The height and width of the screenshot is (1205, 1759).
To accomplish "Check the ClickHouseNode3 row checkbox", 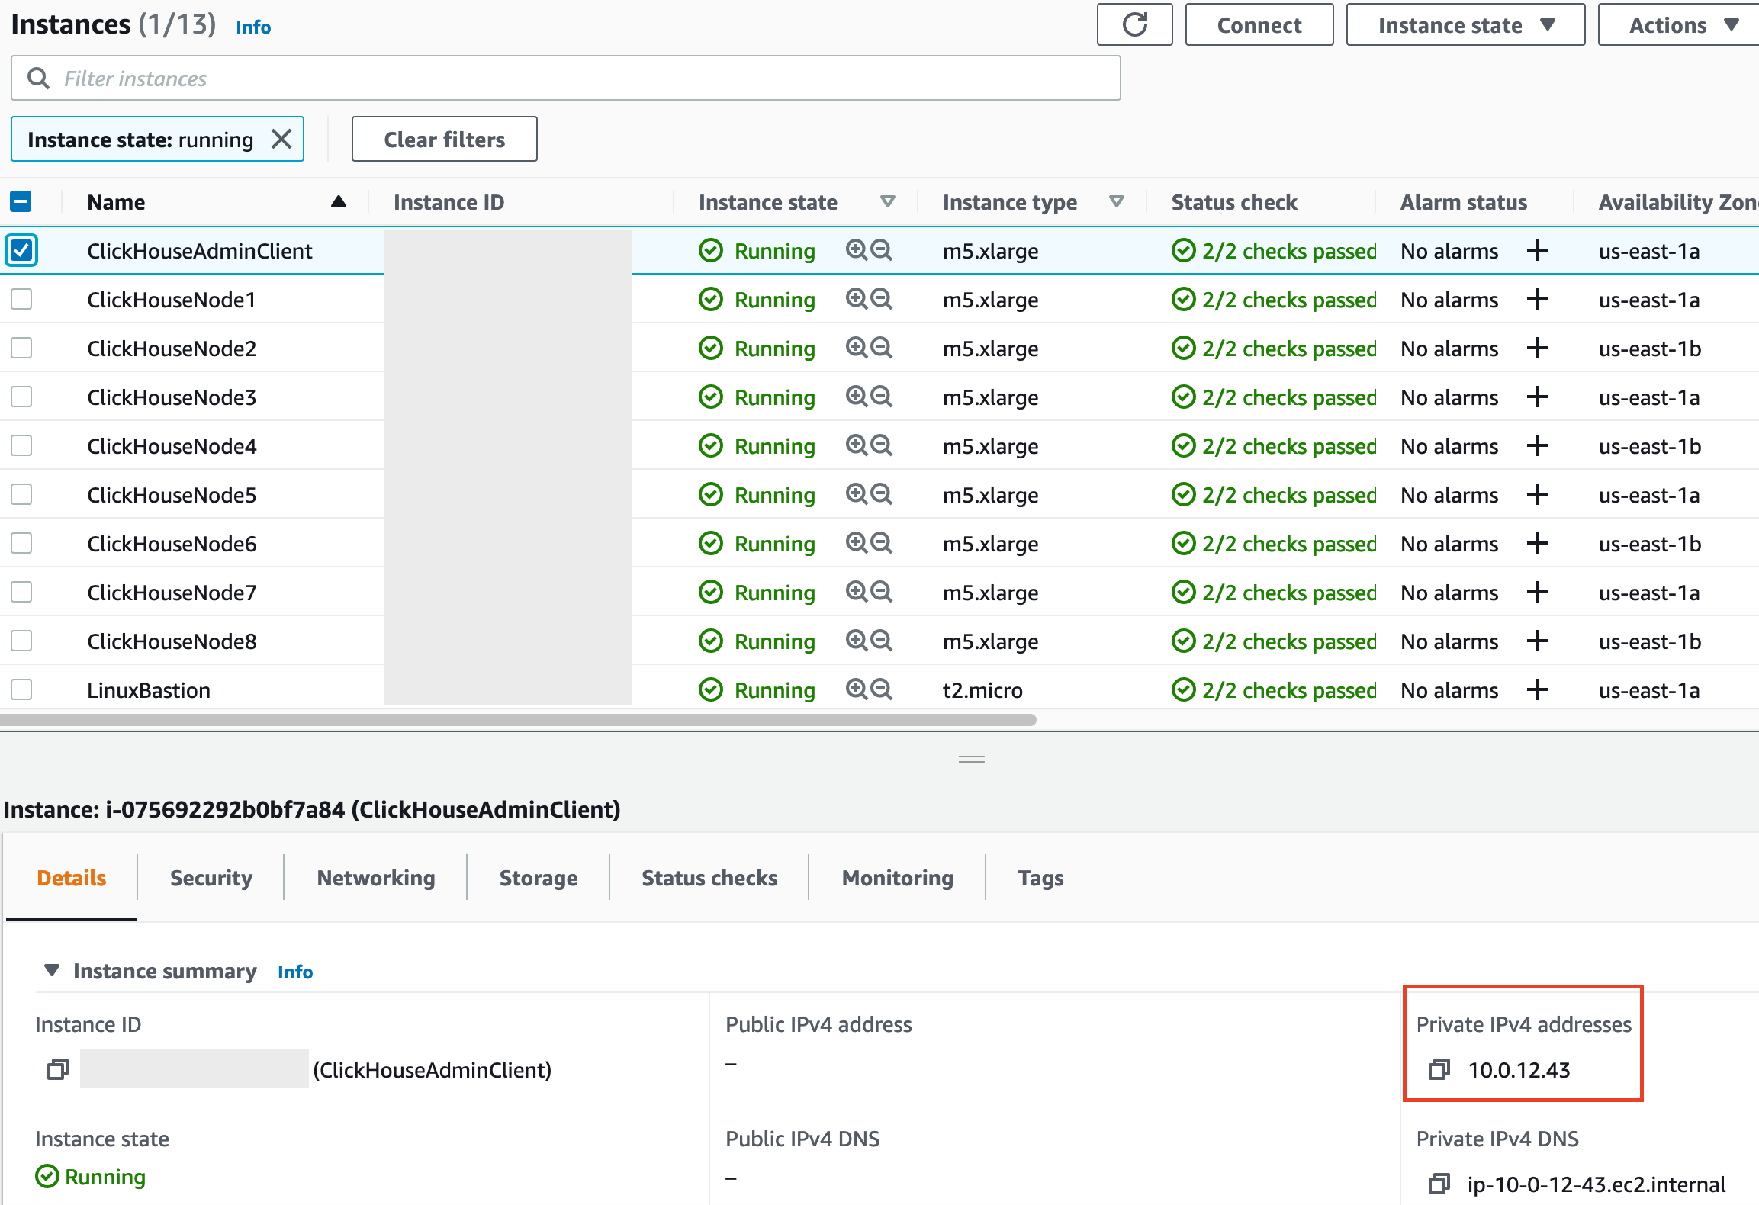I will (21, 397).
